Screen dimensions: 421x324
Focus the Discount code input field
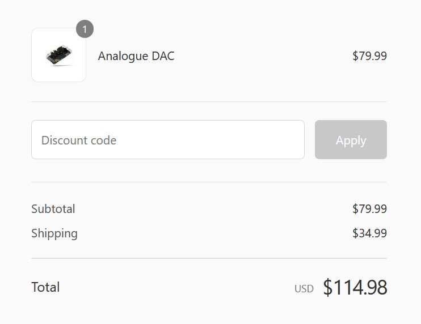(x=168, y=140)
